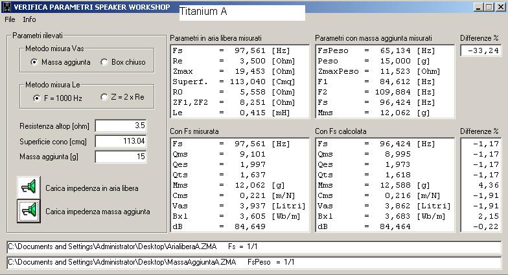Click Mms 12,062 g in added-mass panel

(x=374, y=113)
